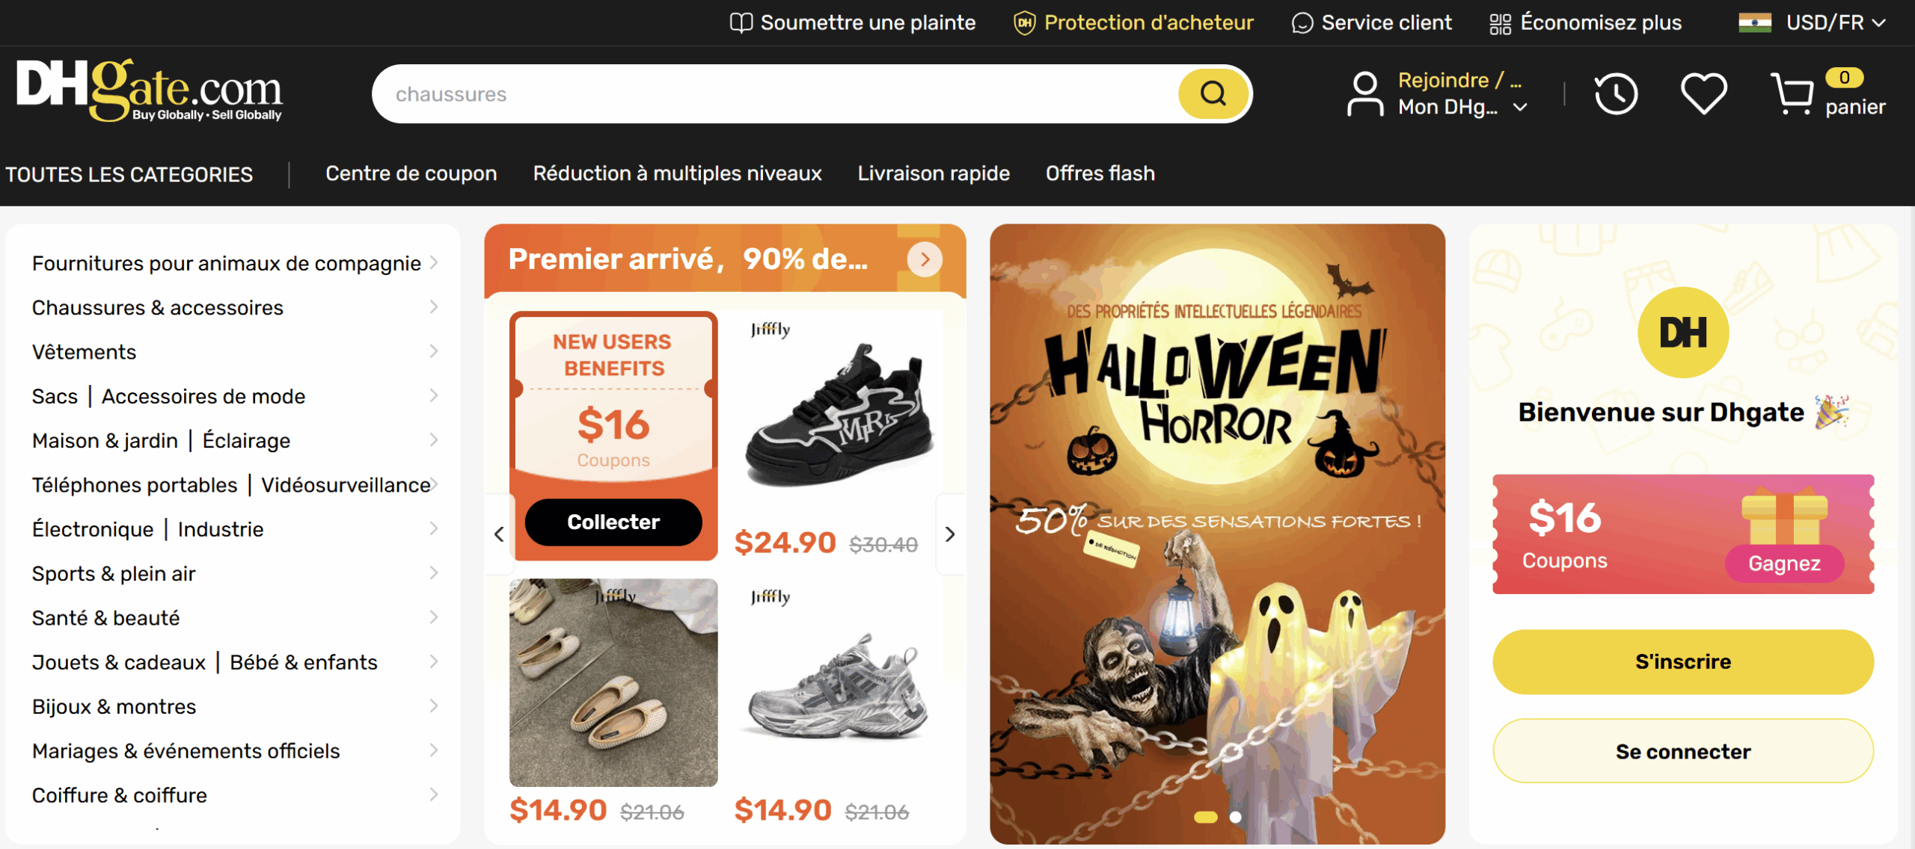Show next products with right carousel arrow

coord(950,534)
